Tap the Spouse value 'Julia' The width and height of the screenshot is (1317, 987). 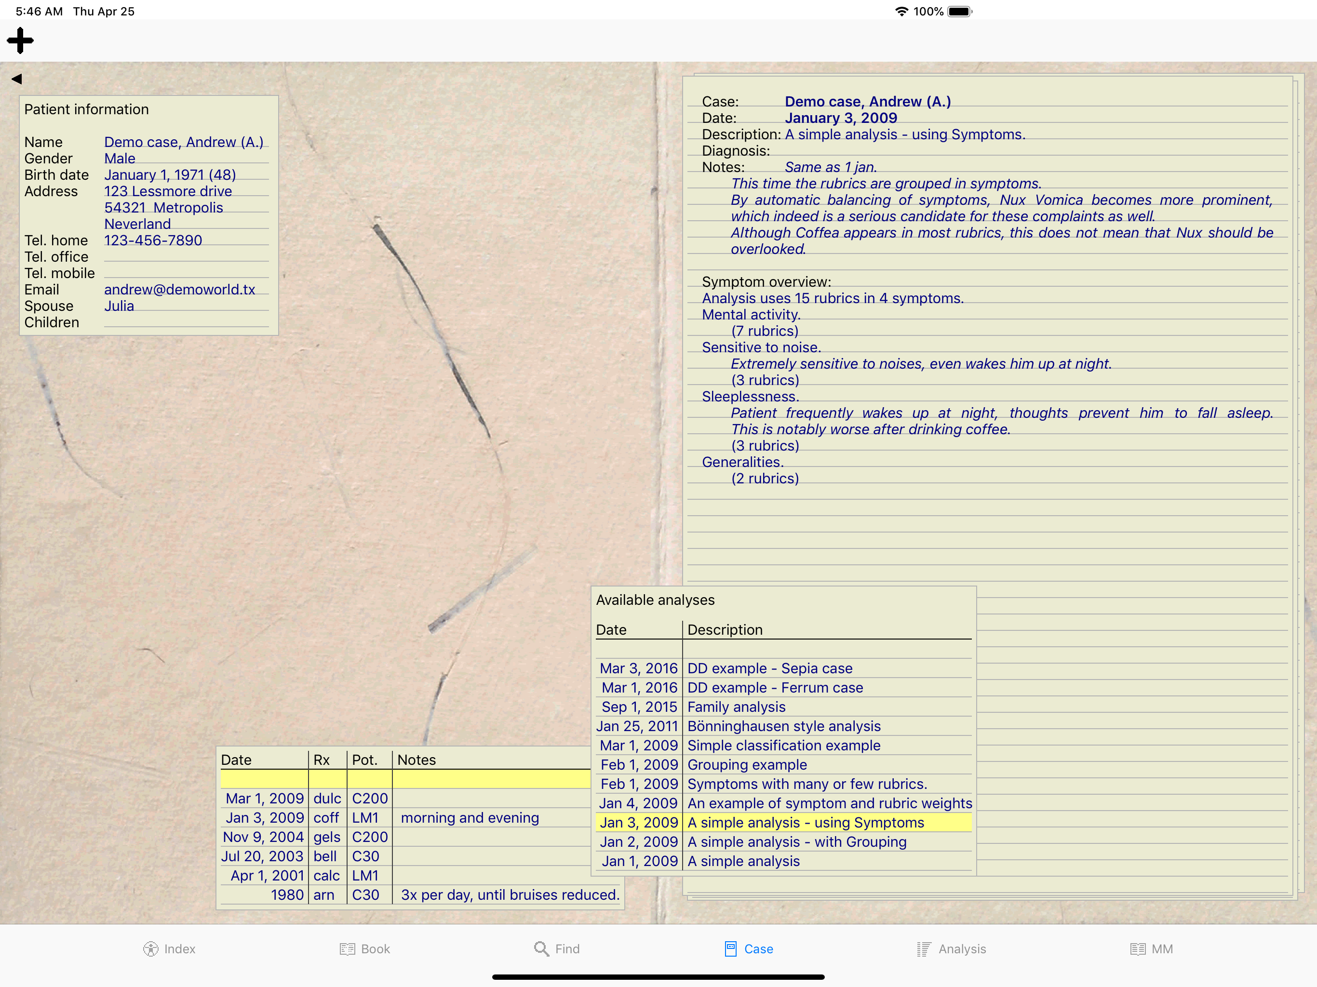tap(119, 306)
